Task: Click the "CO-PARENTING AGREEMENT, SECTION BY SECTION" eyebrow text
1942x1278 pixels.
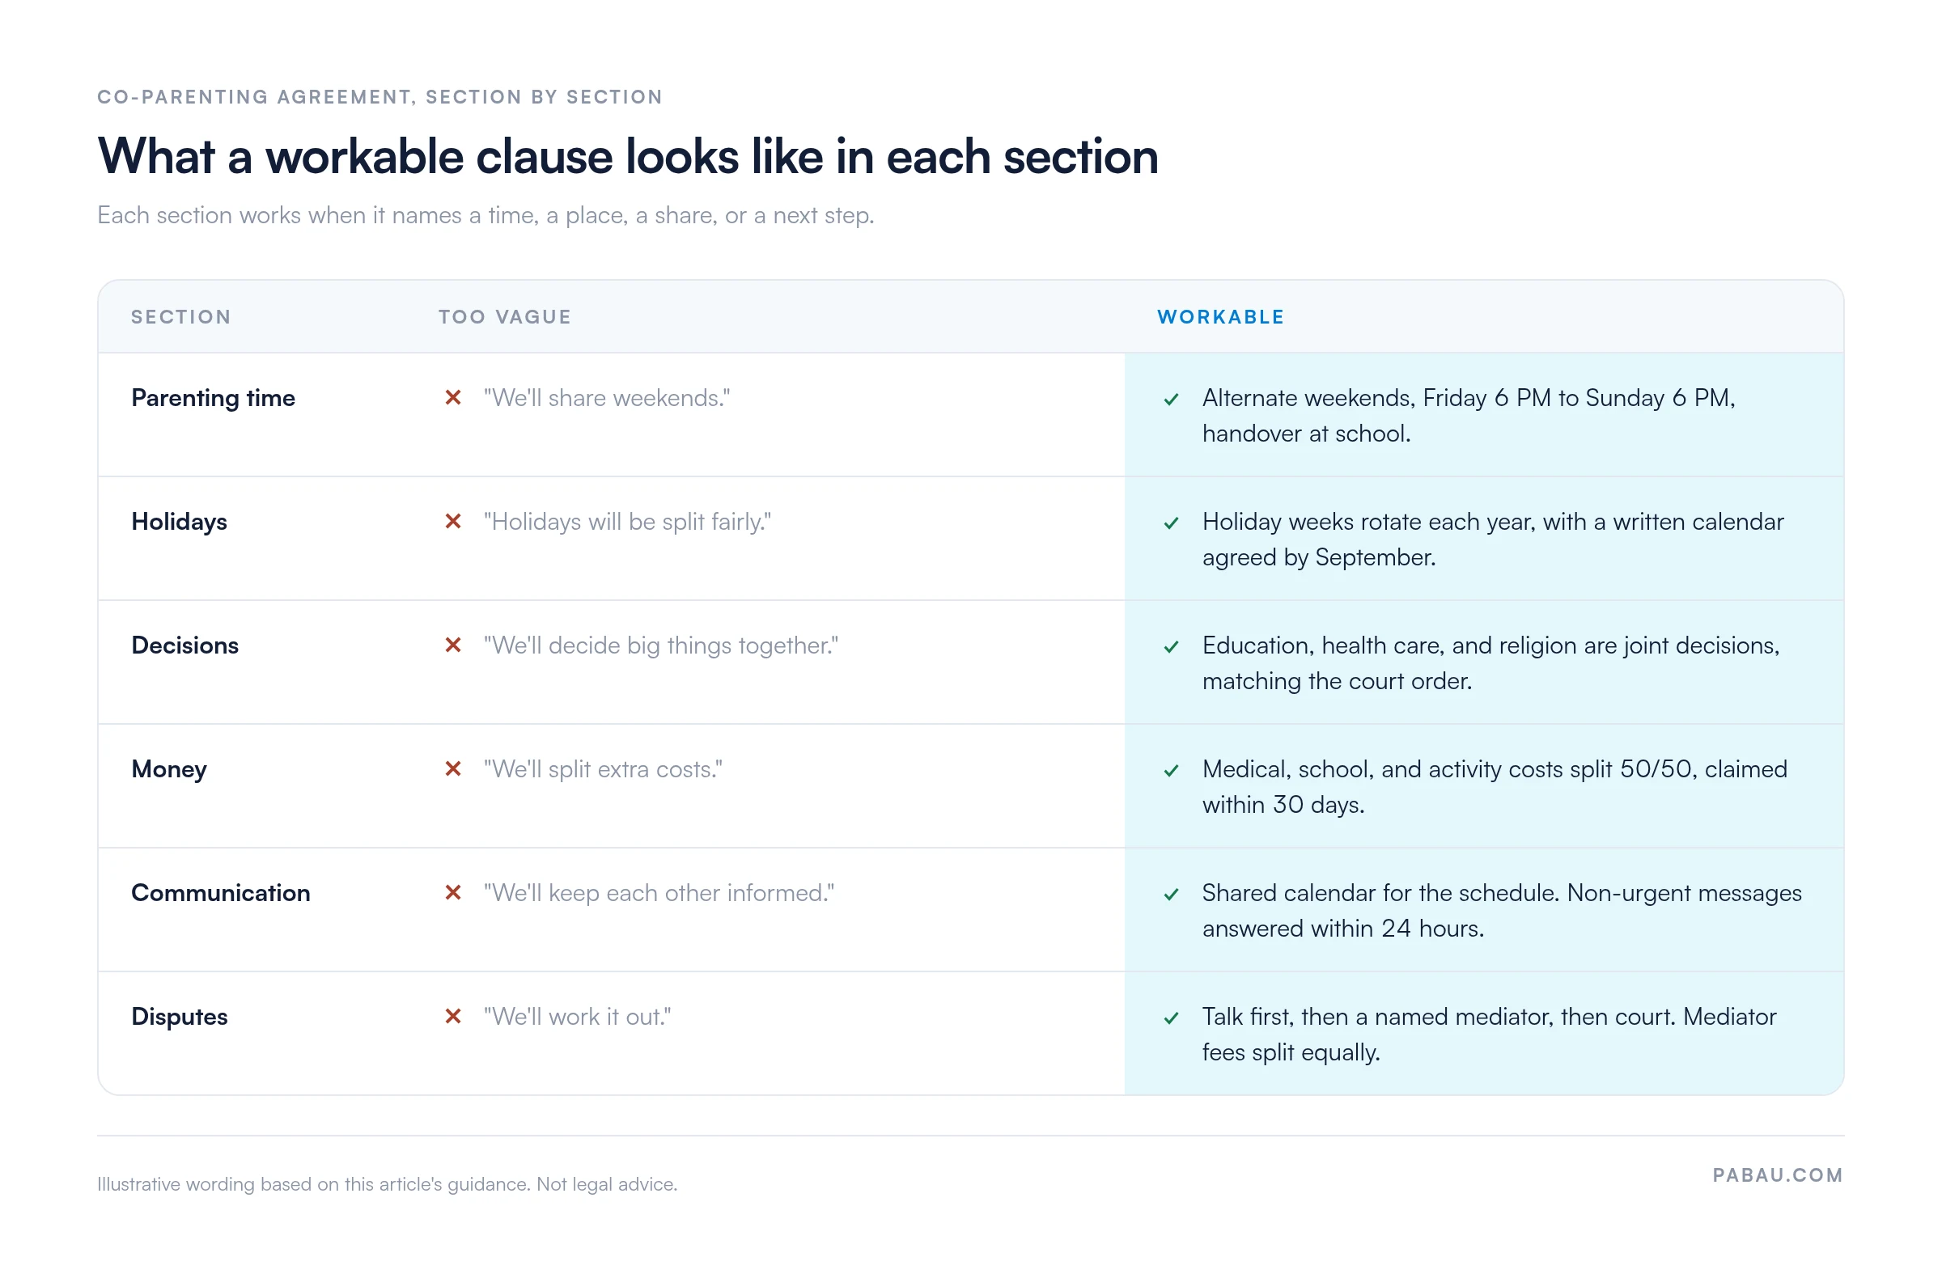Action: pyautogui.click(x=380, y=97)
